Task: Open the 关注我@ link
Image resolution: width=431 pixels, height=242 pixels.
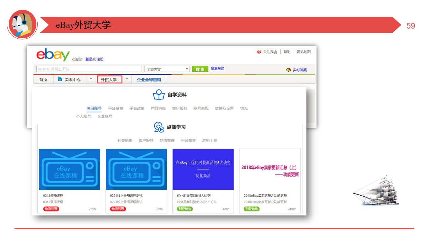Action: pos(270,52)
